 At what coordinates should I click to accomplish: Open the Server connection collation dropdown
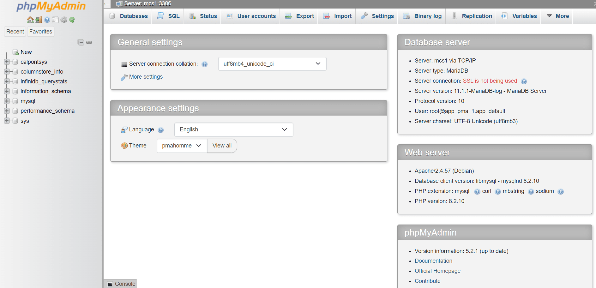click(272, 64)
